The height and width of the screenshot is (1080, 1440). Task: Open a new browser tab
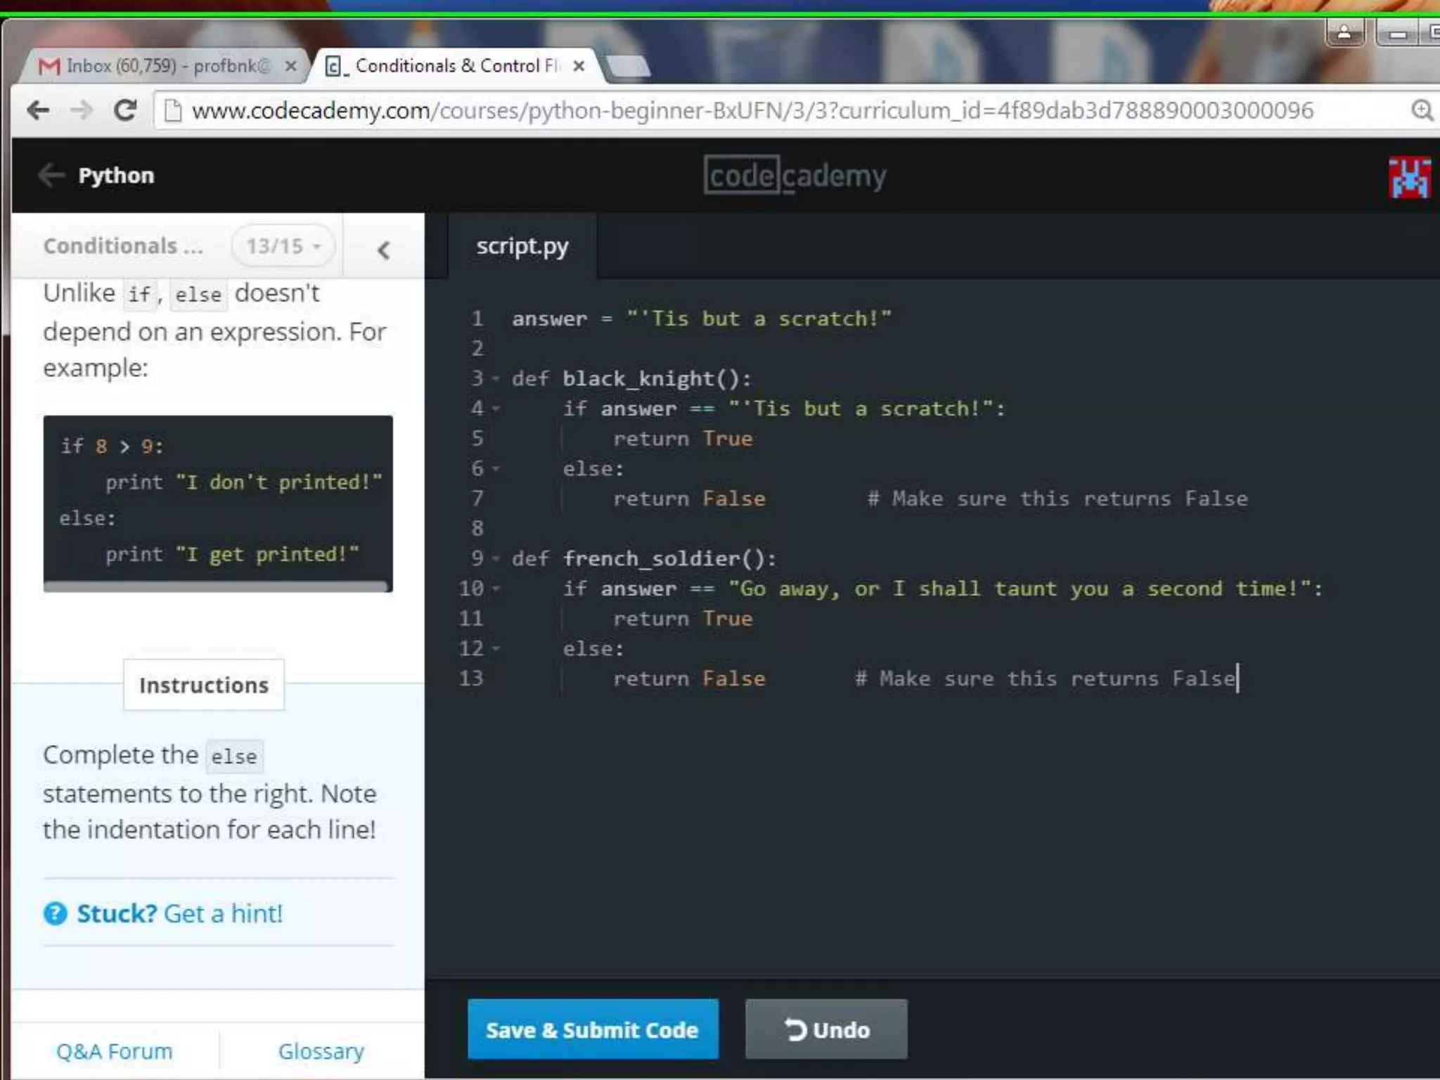pos(628,66)
